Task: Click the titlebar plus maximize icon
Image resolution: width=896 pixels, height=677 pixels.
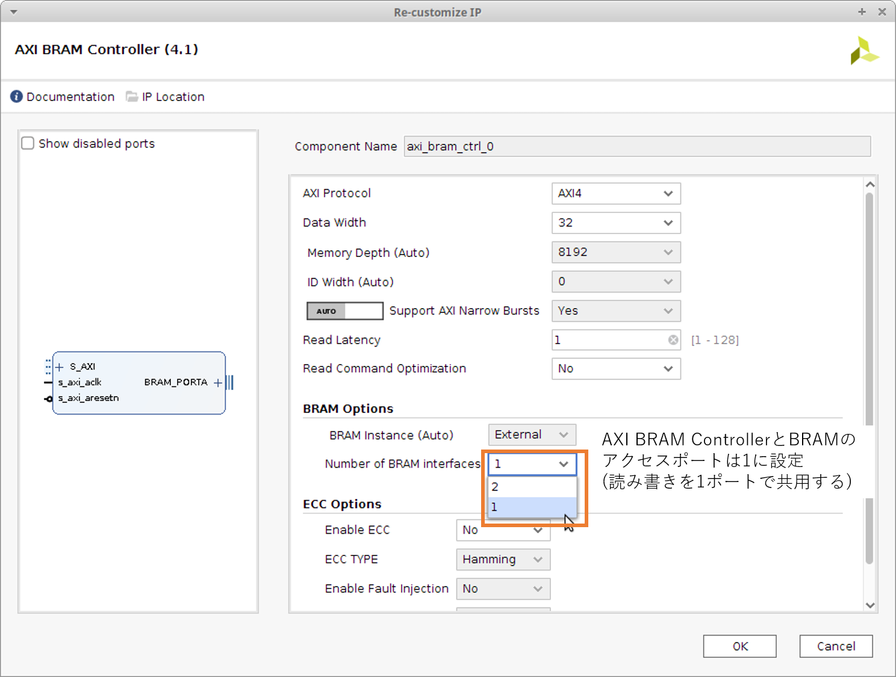Action: pos(862,12)
